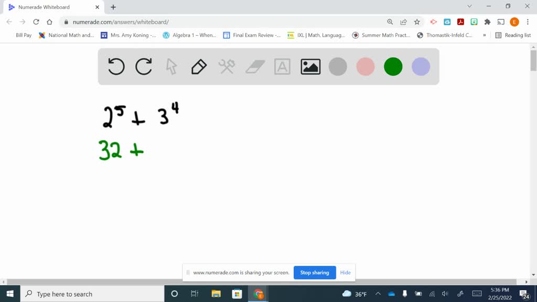Screen dimensions: 537x302
Task: Click the bookmark star in the address bar
Action: pos(416,22)
